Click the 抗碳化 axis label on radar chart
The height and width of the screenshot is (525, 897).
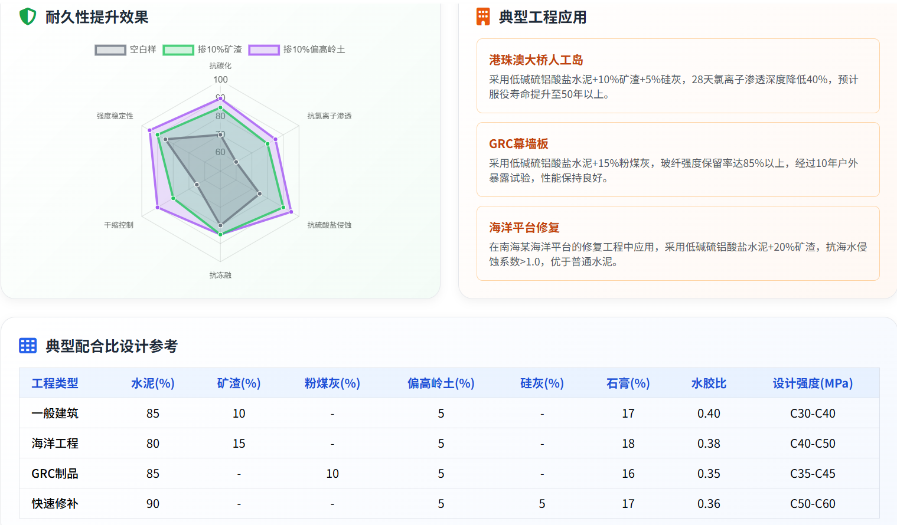[220, 66]
